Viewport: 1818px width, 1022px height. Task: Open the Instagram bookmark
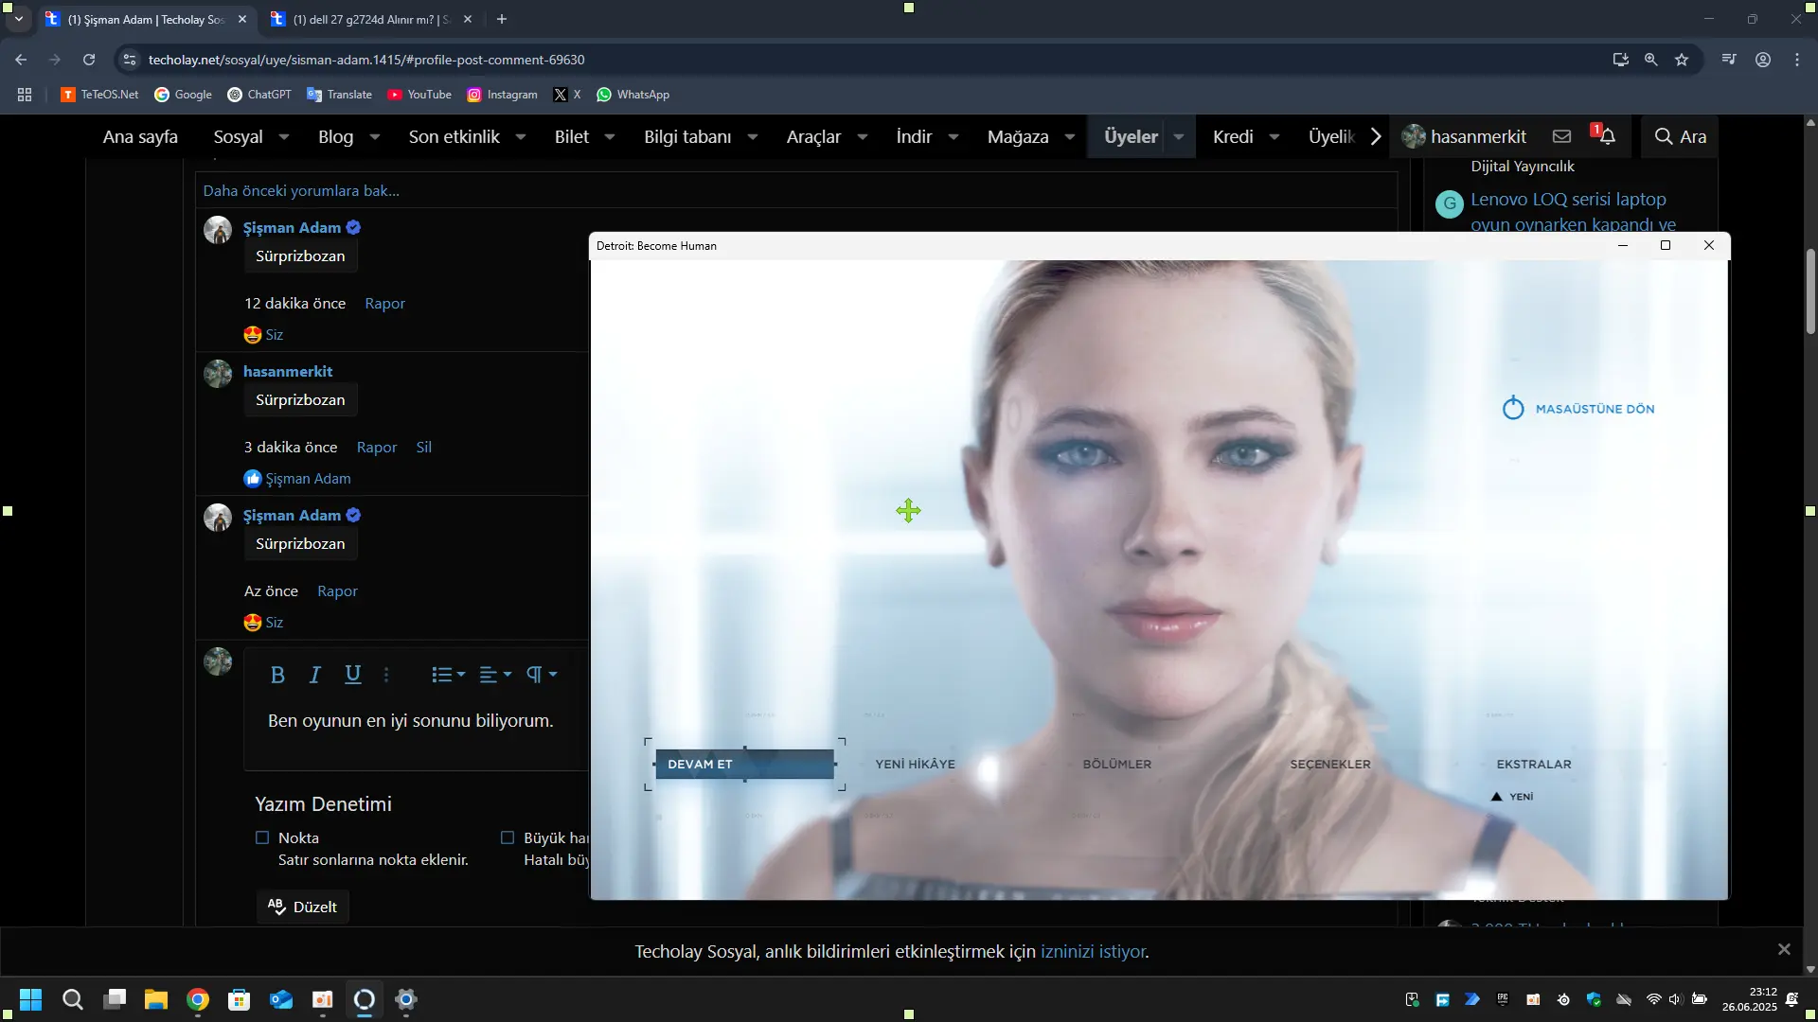(x=503, y=95)
